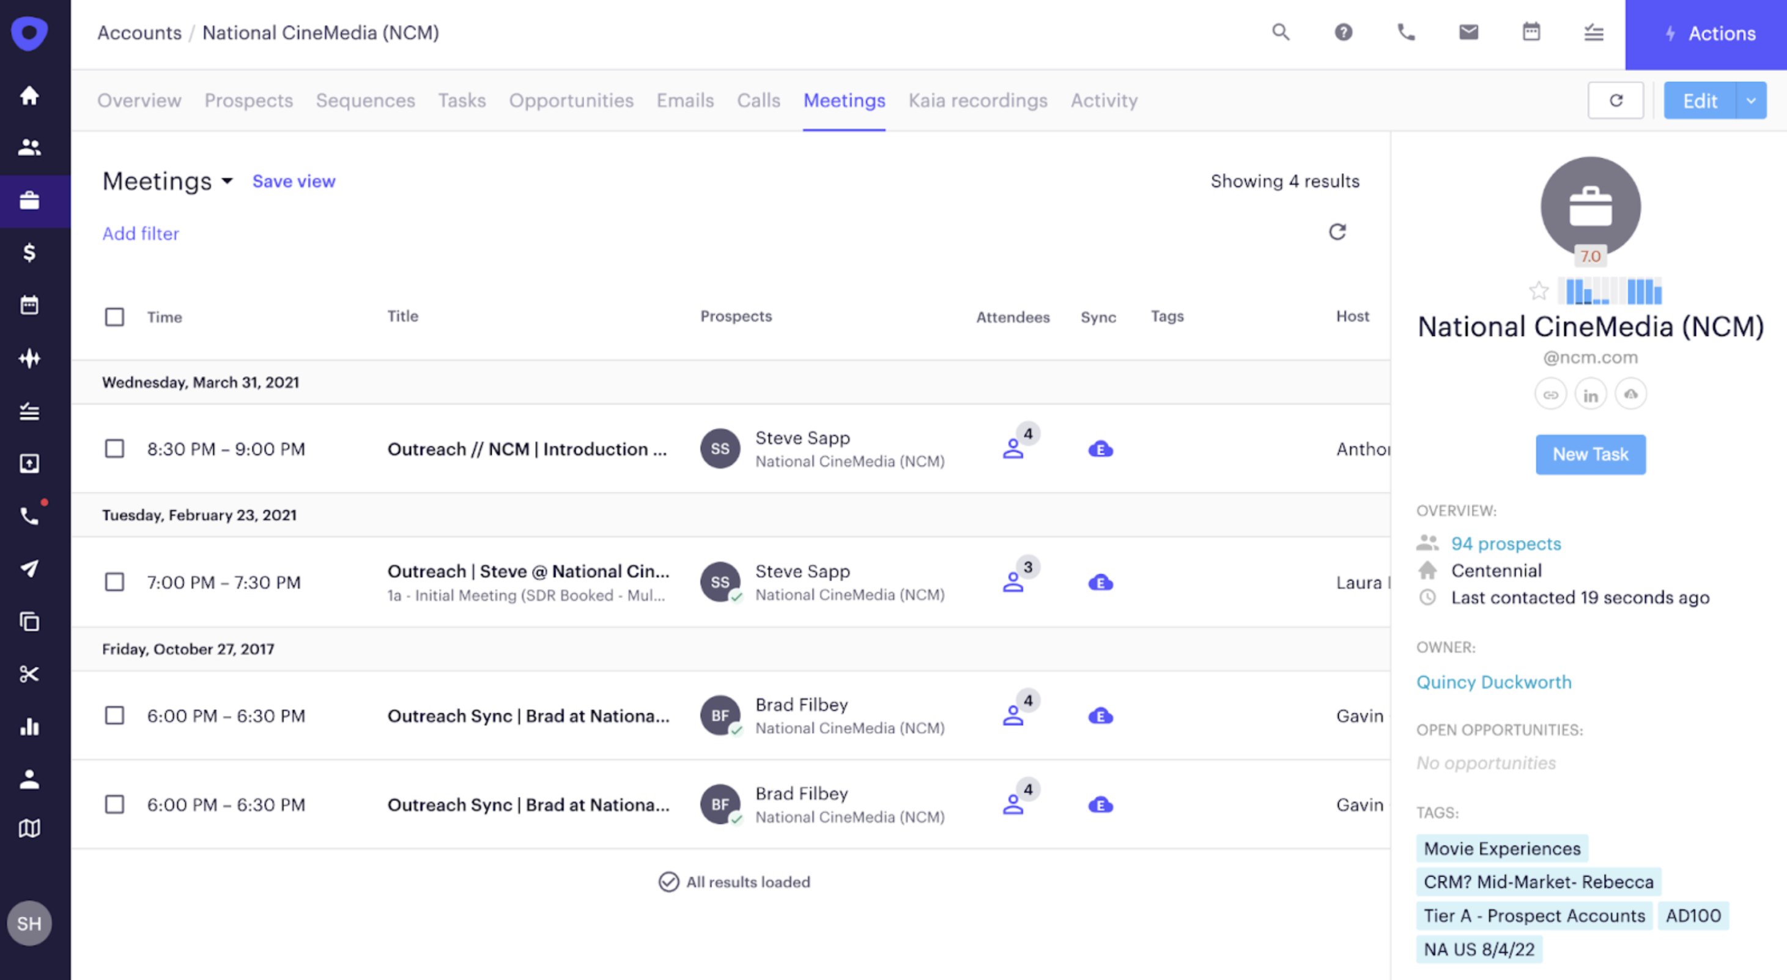Click the New Task button
The image size is (1787, 980).
pos(1590,455)
